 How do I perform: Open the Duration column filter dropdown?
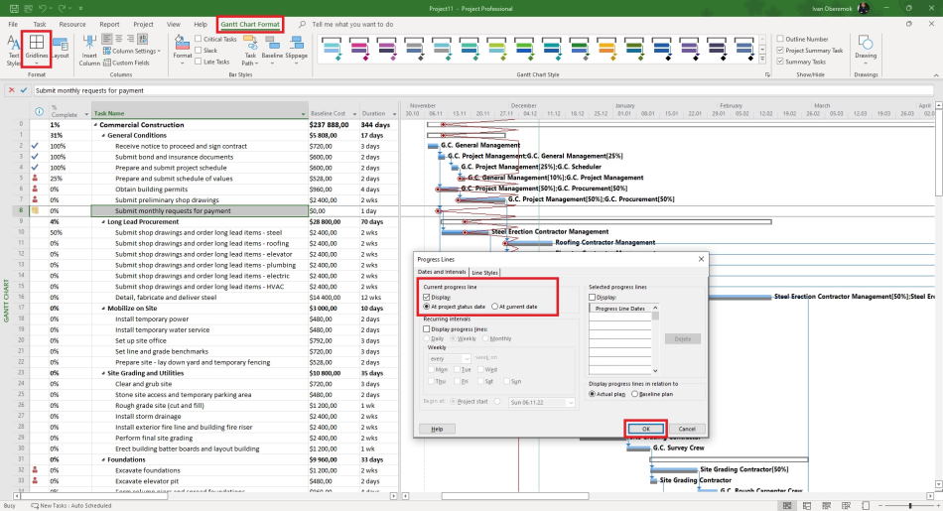(x=394, y=114)
